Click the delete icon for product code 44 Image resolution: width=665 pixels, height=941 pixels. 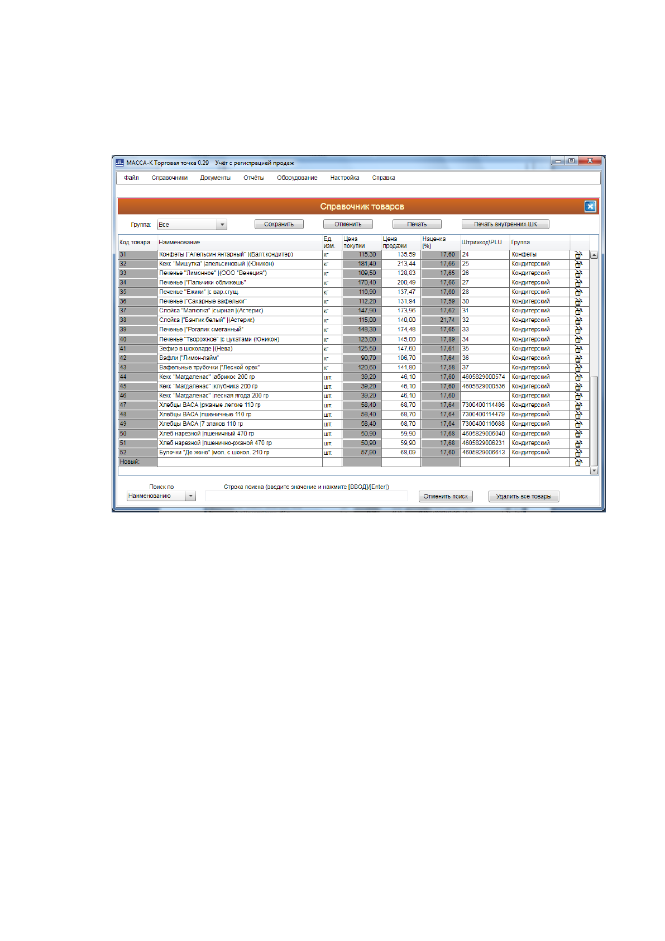pyautogui.click(x=578, y=377)
